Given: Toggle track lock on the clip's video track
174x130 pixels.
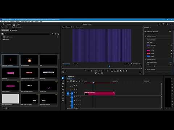Looking at the screenshot, I should [70, 93].
